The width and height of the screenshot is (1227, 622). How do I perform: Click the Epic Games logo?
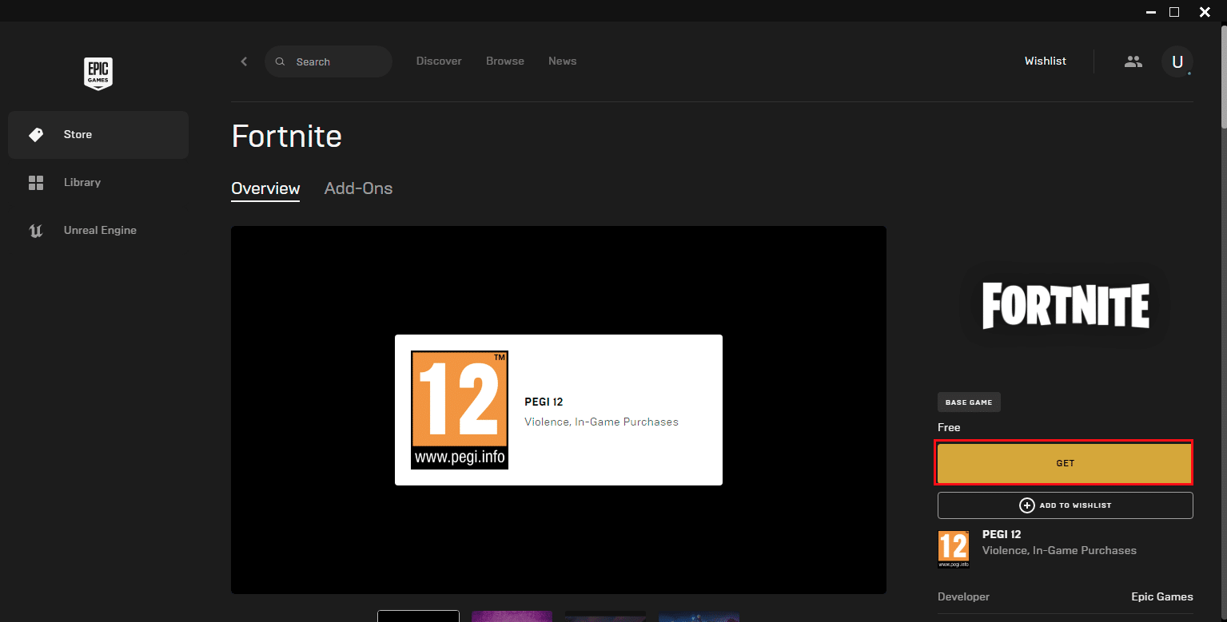98,73
